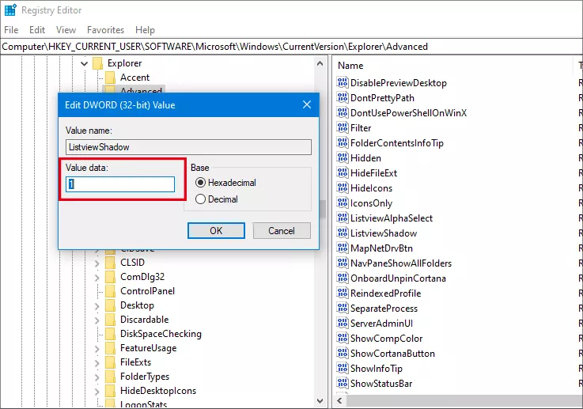Screen dimensions: 583x409
Task: Click the Explorer folder icon in tree
Action: (97, 63)
